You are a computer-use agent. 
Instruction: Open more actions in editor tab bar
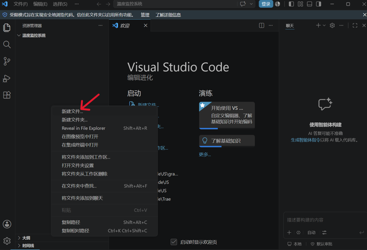(271, 25)
